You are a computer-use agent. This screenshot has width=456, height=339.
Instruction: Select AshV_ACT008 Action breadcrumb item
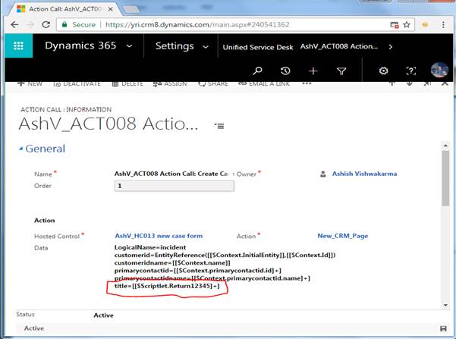point(339,46)
